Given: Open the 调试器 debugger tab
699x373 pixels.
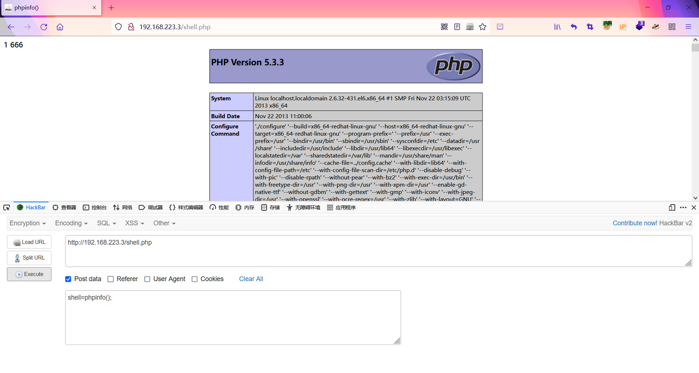Looking at the screenshot, I should pyautogui.click(x=150, y=207).
